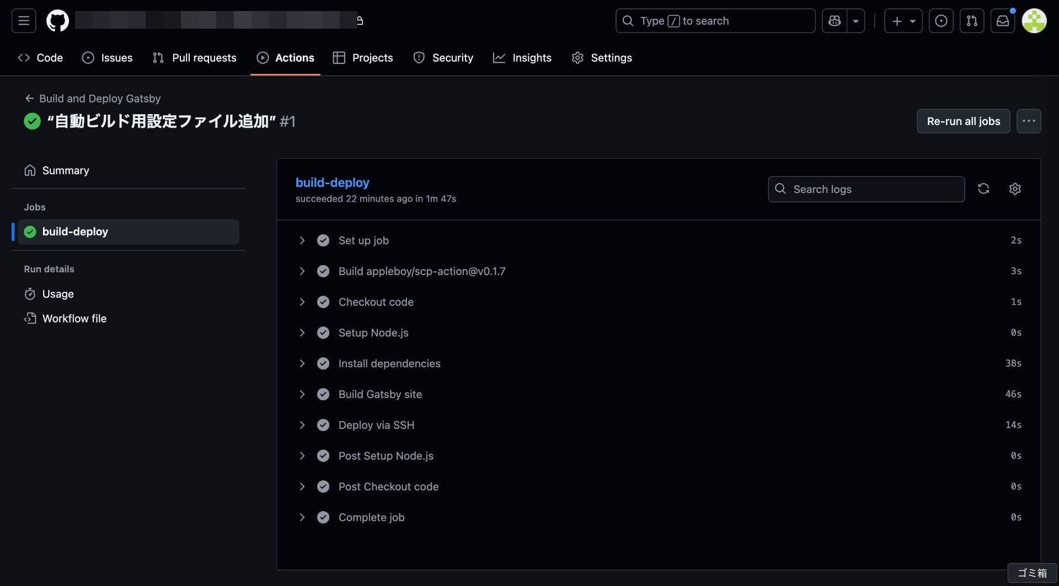This screenshot has width=1059, height=586.
Task: Click the Post Setup Node.js success checkmark
Action: [323, 456]
